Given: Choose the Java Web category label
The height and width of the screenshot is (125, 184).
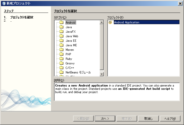Looking at the screenshot, I should pos(72,36).
